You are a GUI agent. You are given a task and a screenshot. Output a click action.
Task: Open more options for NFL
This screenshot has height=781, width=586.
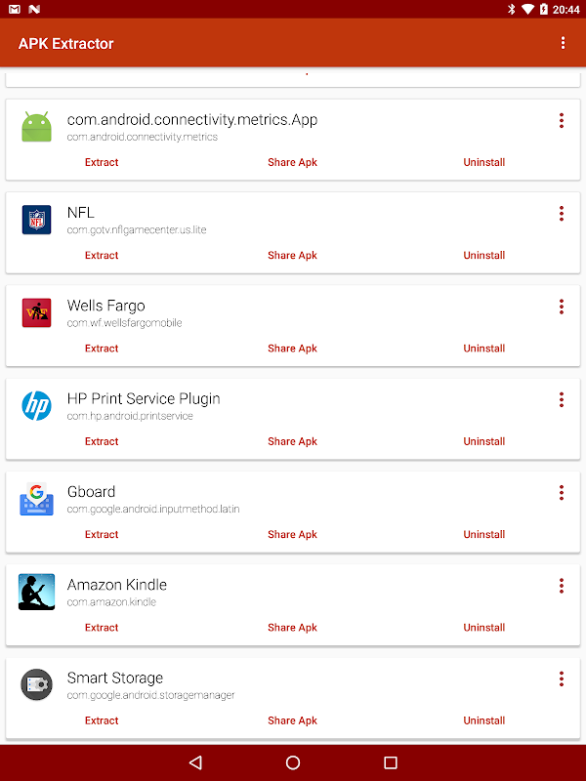[x=562, y=213]
